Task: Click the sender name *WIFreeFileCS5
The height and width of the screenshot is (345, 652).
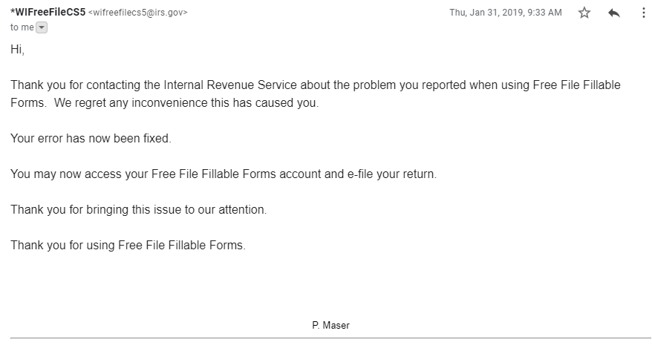Action: click(48, 12)
